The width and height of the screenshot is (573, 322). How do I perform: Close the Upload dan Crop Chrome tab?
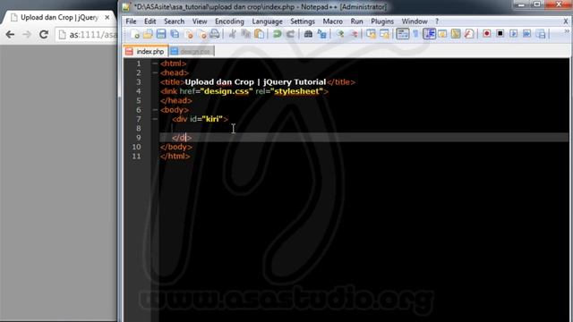click(107, 17)
